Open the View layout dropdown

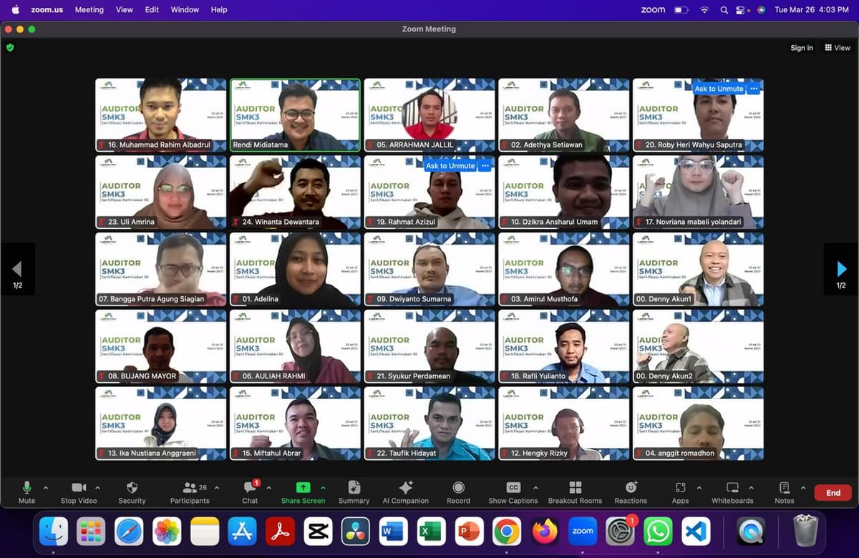click(x=838, y=48)
